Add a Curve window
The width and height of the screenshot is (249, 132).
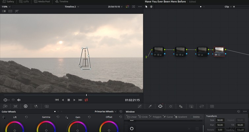pyautogui.click(x=168, y=117)
